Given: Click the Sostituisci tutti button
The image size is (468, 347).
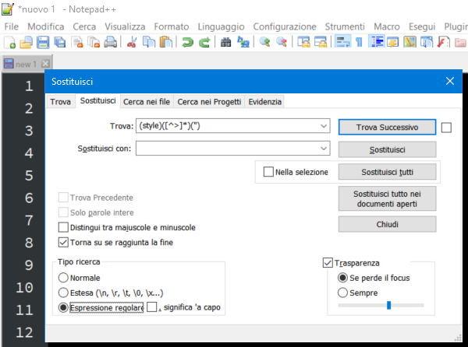Looking at the screenshot, I should click(x=387, y=172).
